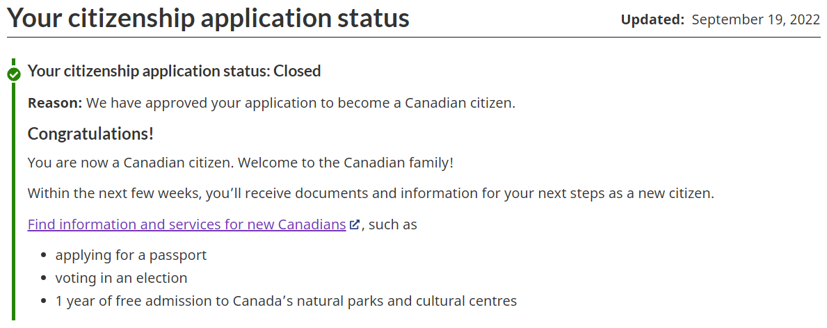Screen dimensions: 827x328
Task: Click the words such as after the link
Action: tap(392, 225)
